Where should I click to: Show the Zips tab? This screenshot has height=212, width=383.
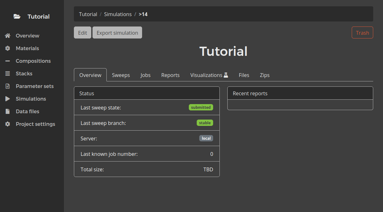coord(265,75)
